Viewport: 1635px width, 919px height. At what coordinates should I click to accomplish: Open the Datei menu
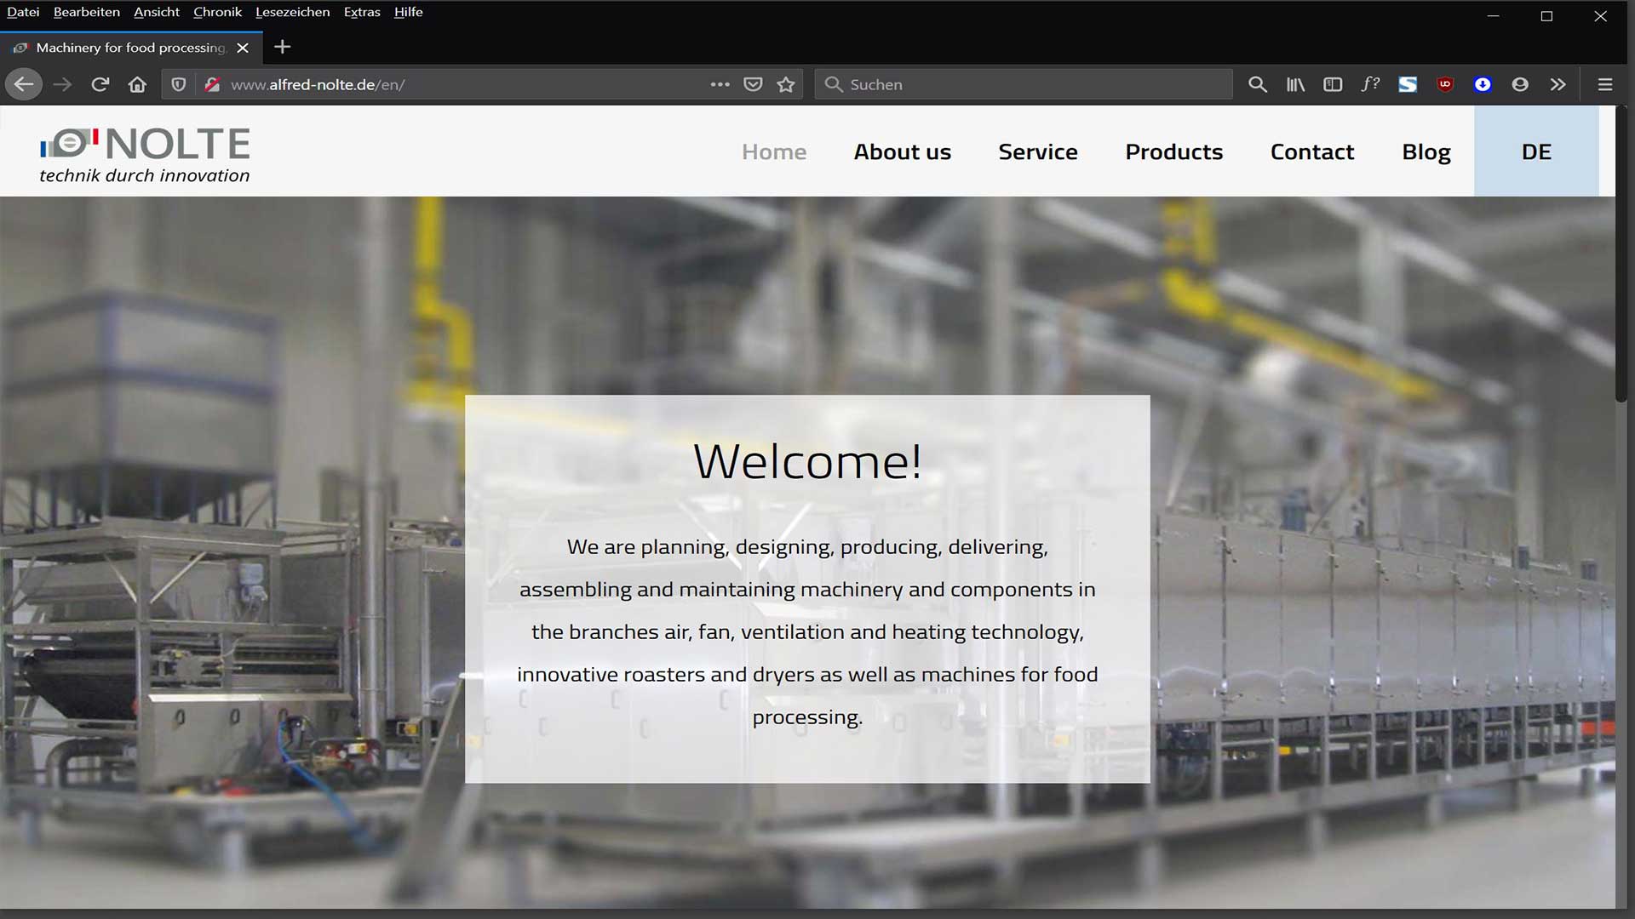click(23, 12)
